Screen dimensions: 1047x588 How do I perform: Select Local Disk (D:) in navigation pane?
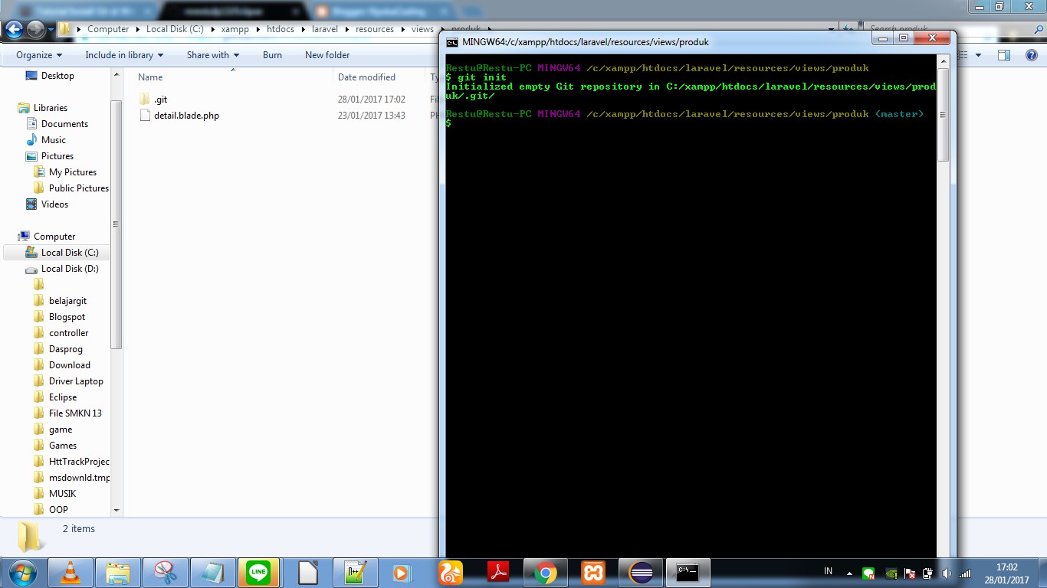(x=70, y=269)
